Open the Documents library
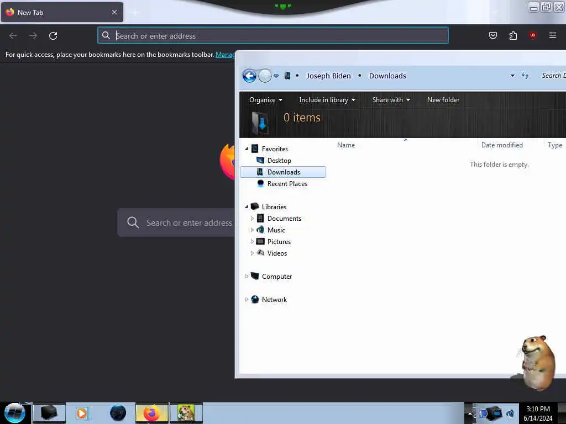Image resolution: width=566 pixels, height=424 pixels. pyautogui.click(x=284, y=219)
